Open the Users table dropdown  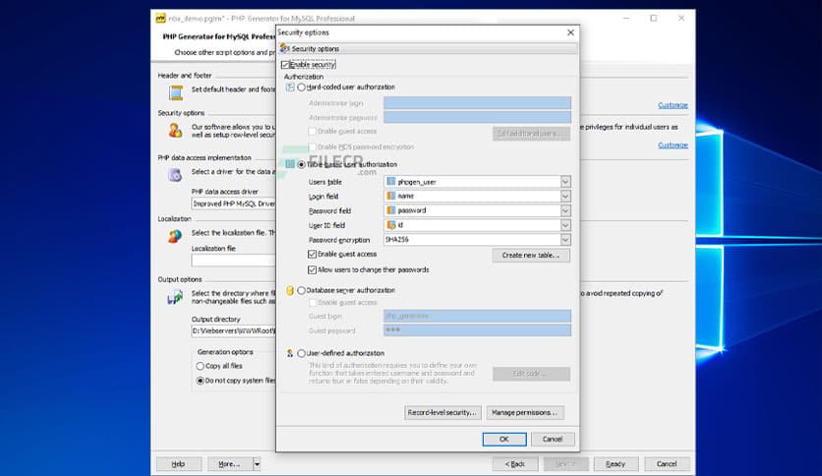click(565, 181)
